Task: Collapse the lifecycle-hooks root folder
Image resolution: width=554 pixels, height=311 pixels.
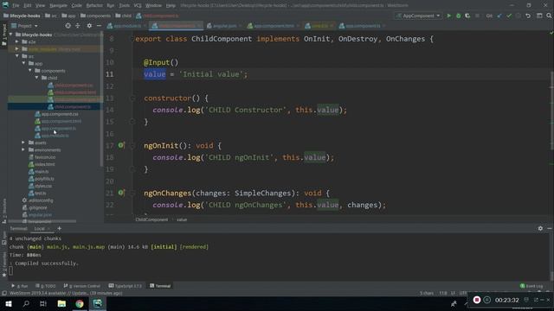Action: click(11, 35)
